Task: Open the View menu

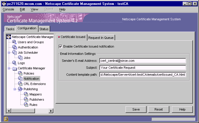Action: 34,10
